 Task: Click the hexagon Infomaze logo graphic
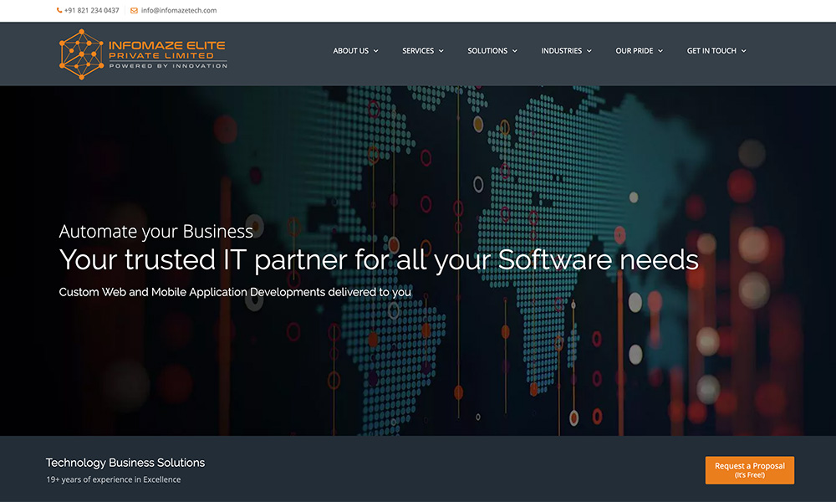[x=81, y=54]
